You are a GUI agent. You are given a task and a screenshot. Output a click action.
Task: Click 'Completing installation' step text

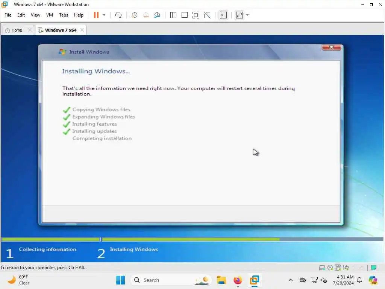[102, 138]
